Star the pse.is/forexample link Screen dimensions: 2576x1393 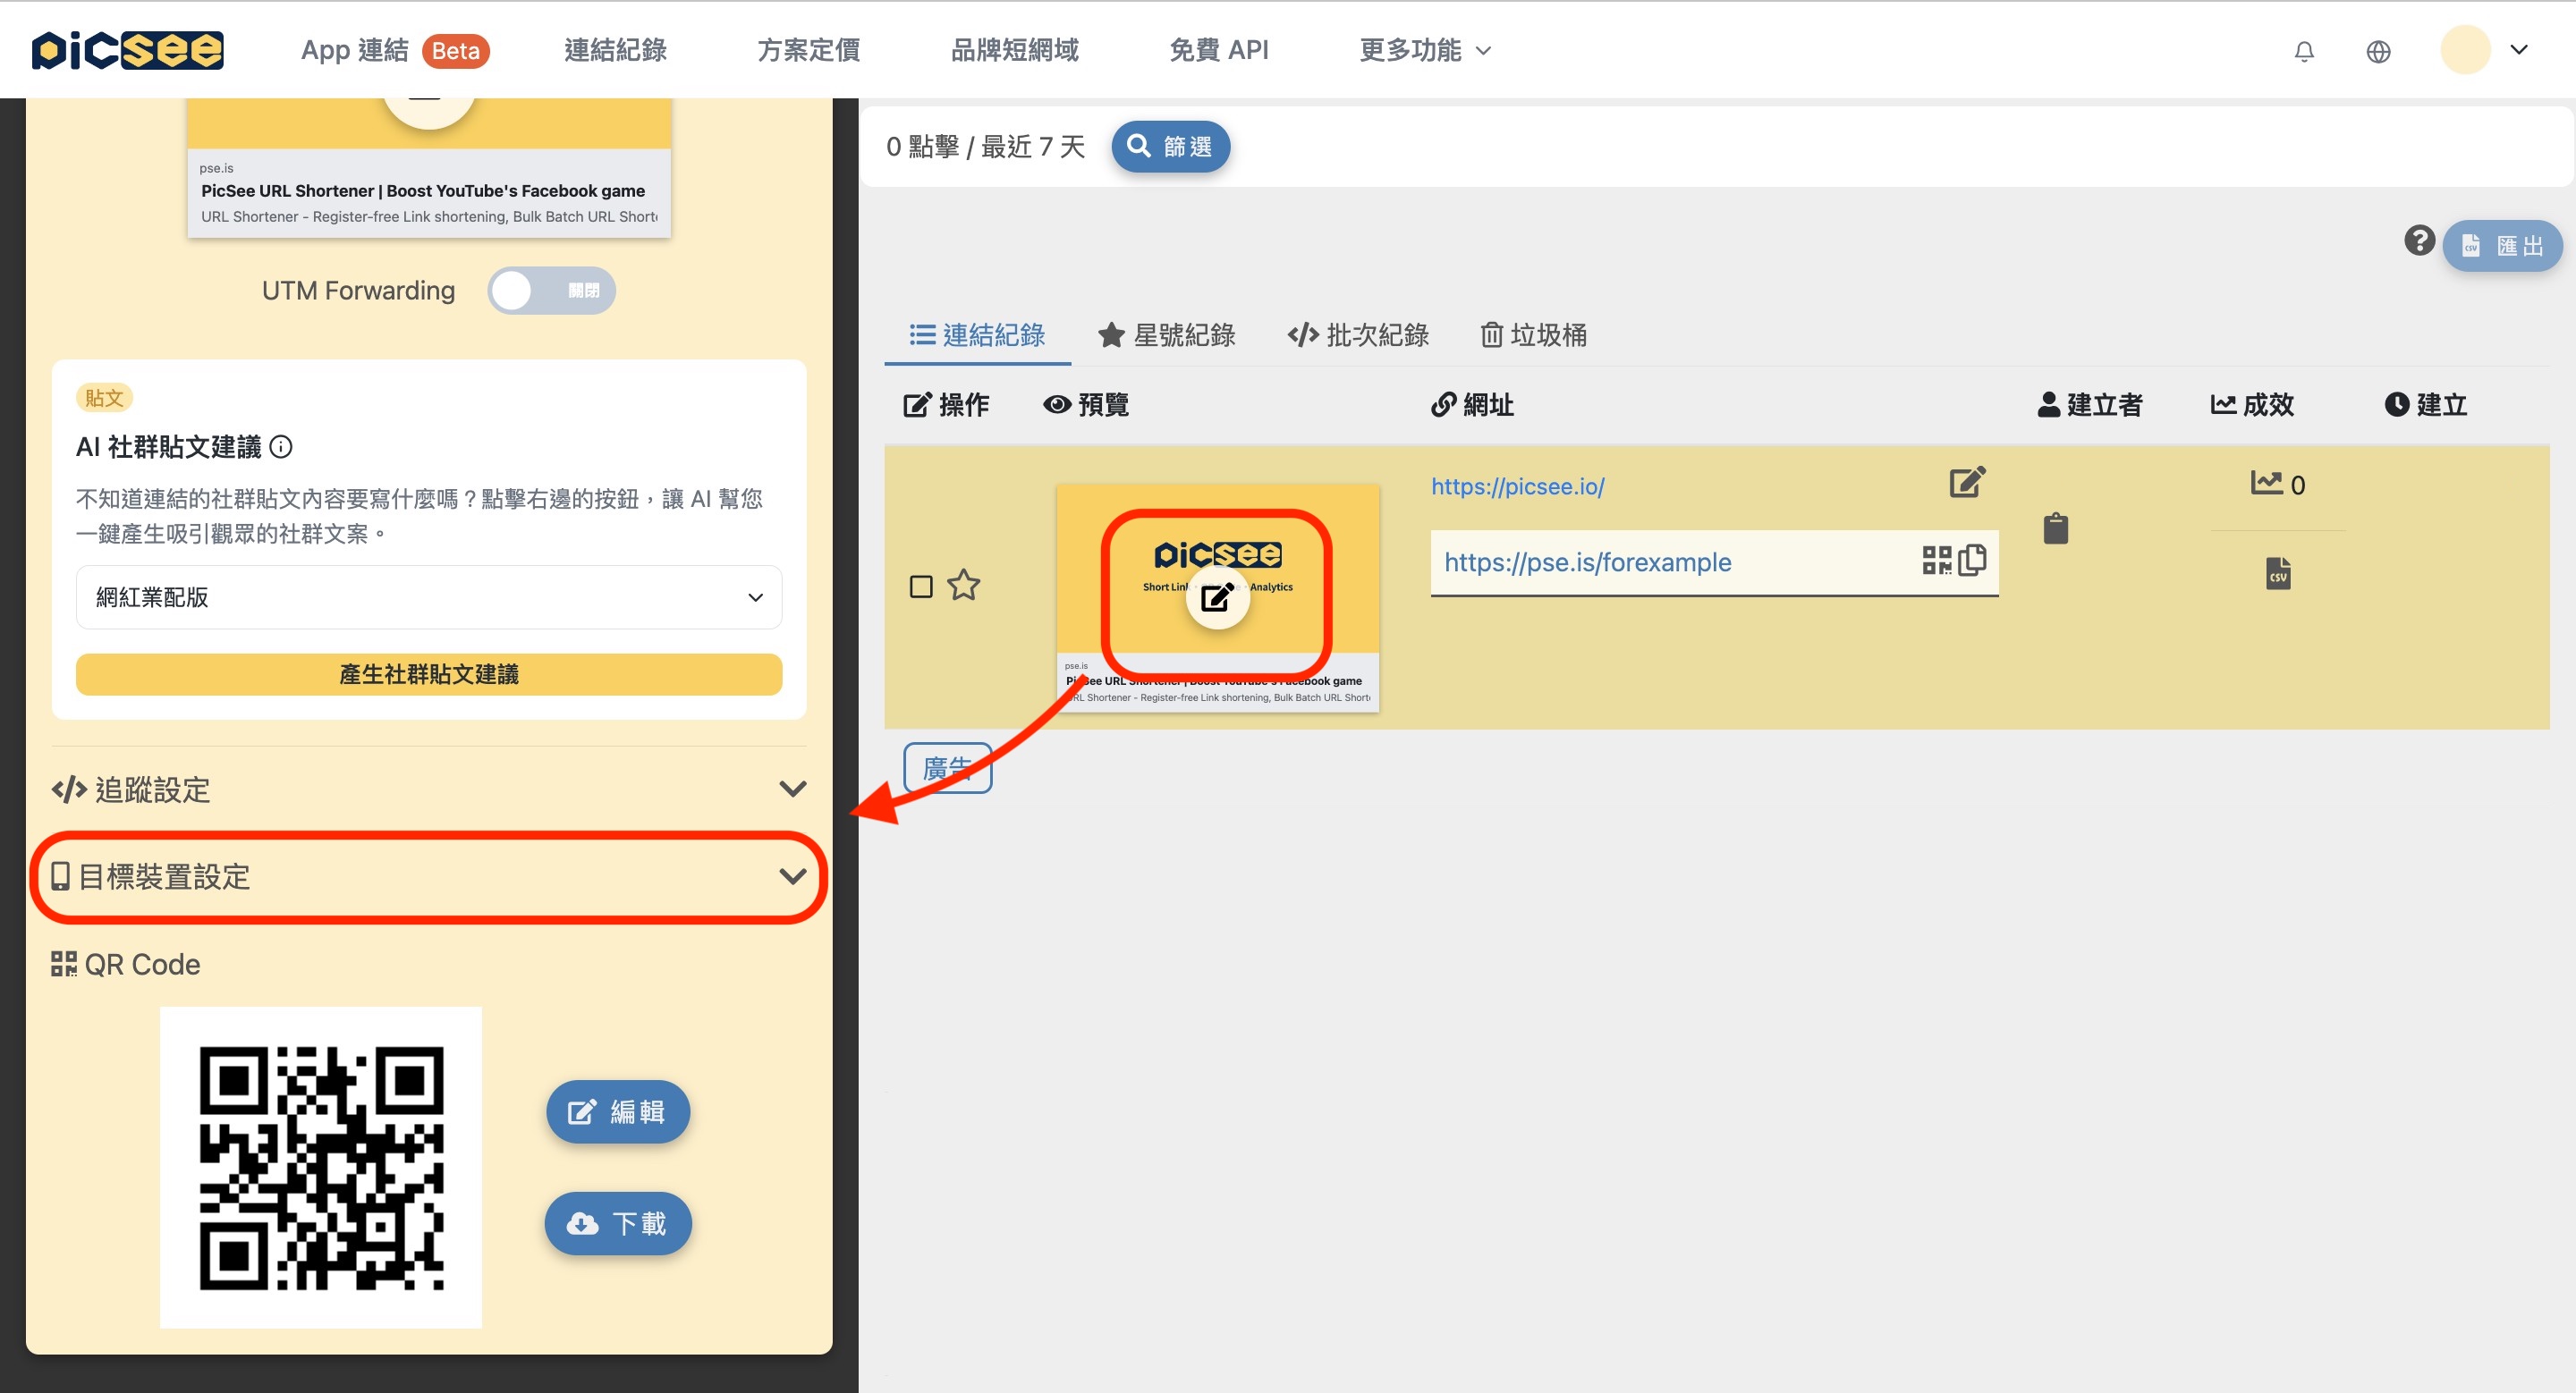964,585
